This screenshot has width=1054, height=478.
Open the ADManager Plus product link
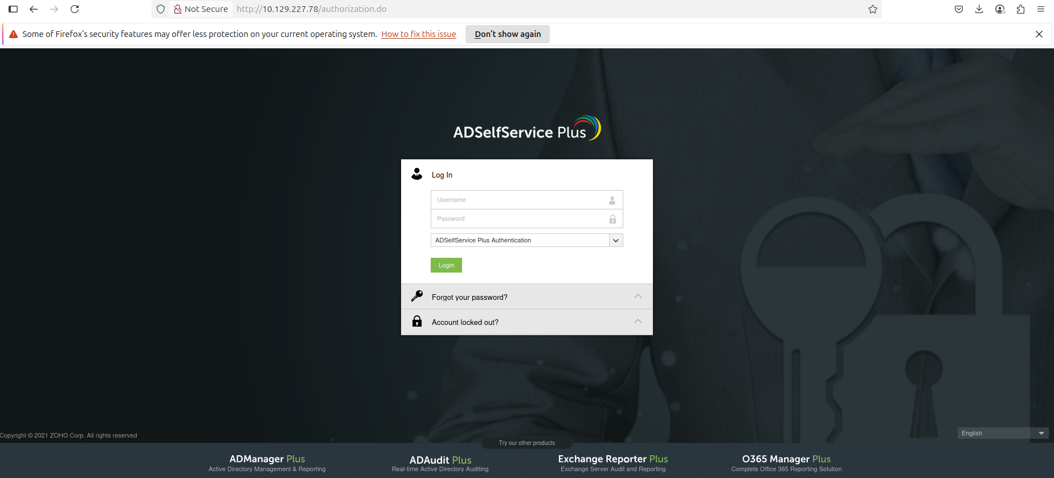click(267, 463)
